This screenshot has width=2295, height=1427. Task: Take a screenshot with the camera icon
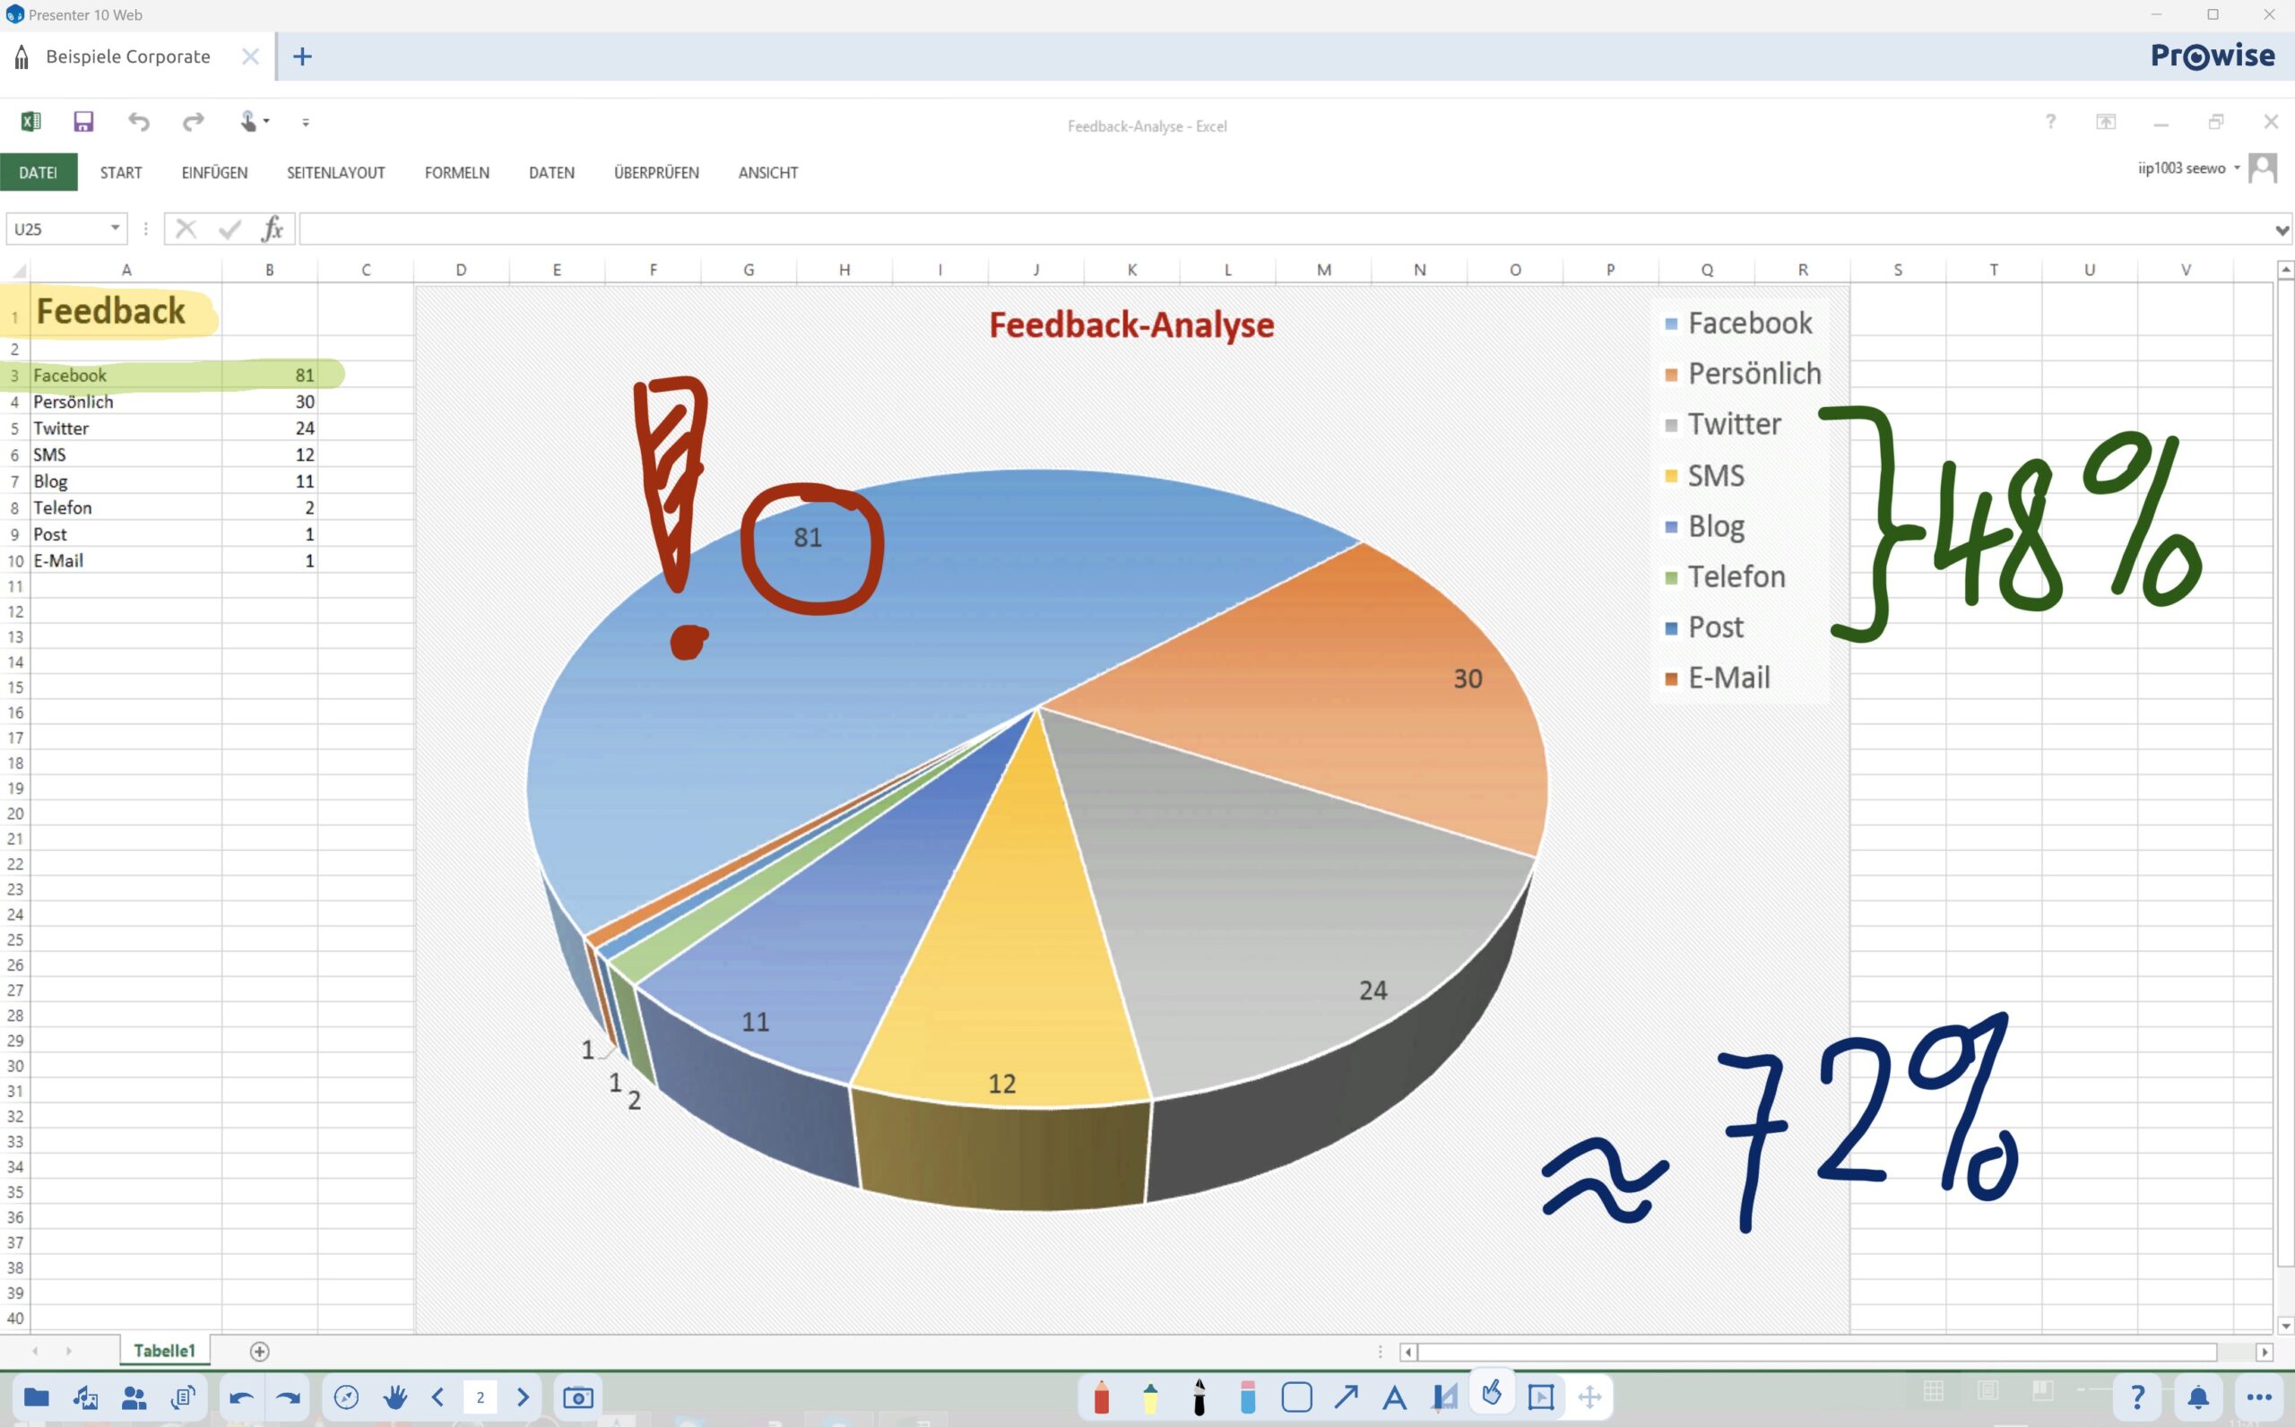pos(577,1397)
